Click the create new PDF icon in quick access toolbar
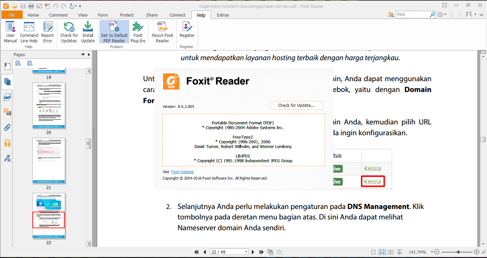 pyautogui.click(x=47, y=6)
